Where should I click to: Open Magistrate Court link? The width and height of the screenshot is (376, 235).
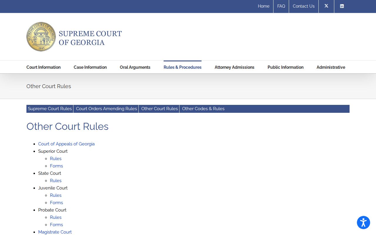55,232
